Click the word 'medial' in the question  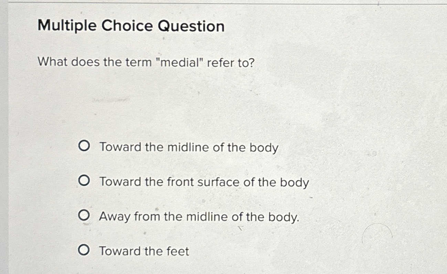(182, 62)
